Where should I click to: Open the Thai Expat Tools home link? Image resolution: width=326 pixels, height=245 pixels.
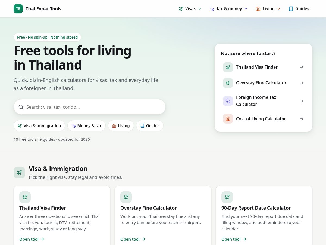(37, 9)
